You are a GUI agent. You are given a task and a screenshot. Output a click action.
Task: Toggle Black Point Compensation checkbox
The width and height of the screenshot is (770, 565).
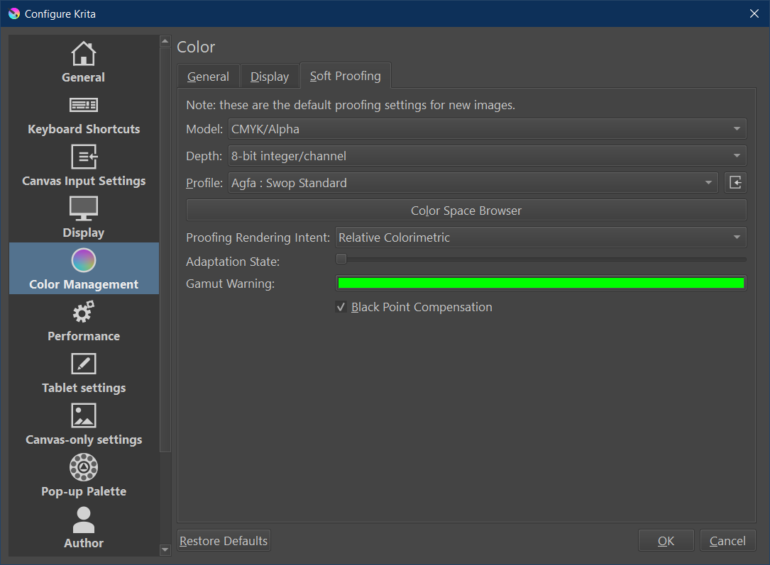pos(341,307)
